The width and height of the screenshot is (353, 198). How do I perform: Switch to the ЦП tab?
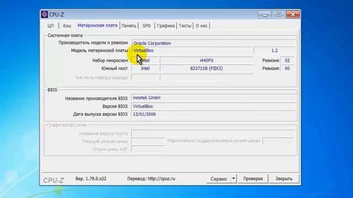(51, 26)
